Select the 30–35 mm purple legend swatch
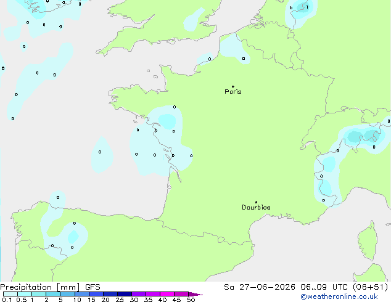The width and height of the screenshot is (391, 302). coord(138,294)
